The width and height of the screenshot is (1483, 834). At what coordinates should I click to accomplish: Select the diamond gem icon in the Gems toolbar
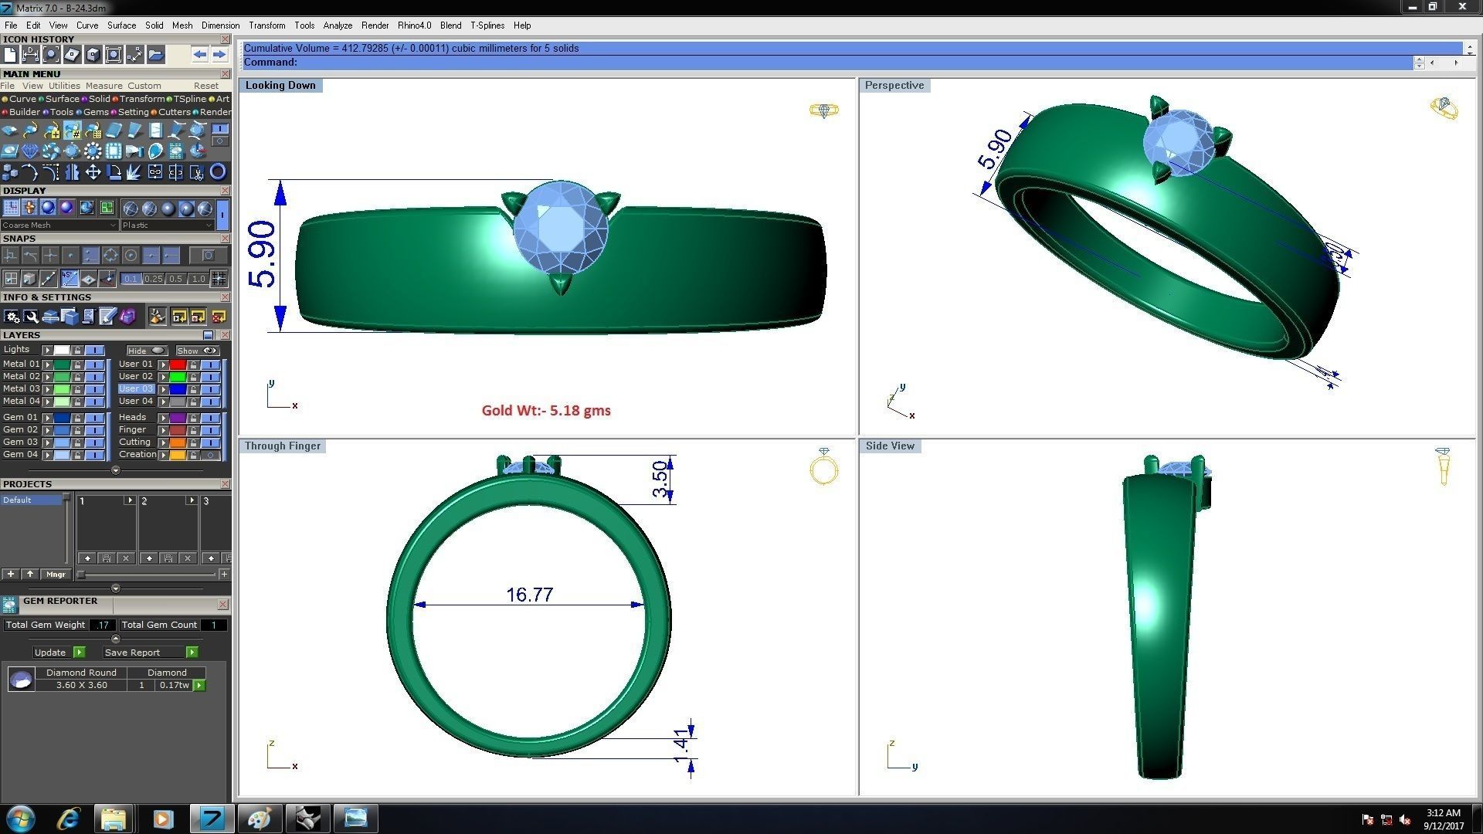tap(30, 151)
